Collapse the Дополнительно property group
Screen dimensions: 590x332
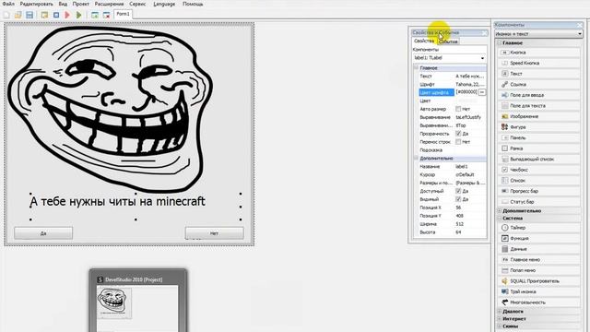tap(416, 159)
